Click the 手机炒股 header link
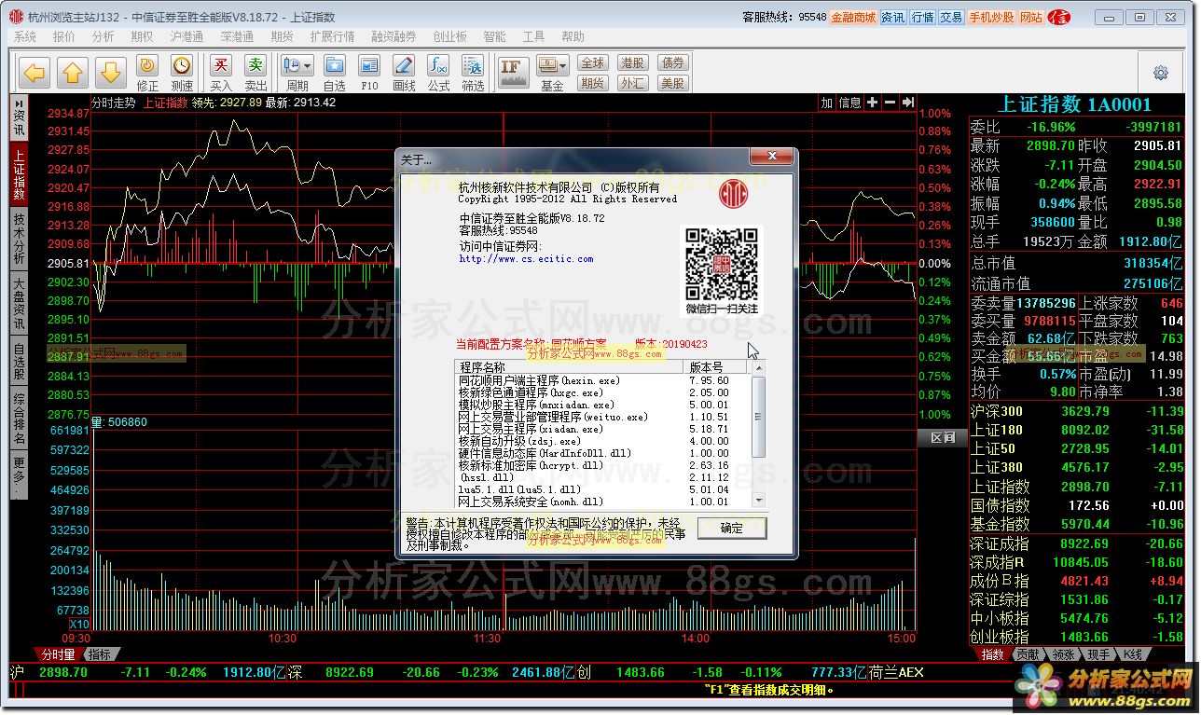 point(991,18)
